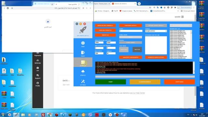Open the Main section globe icon
Viewport: 208px width, 117px height.
pyautogui.click(x=83, y=43)
